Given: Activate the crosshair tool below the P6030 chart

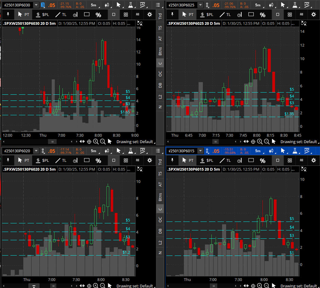Looking at the screenshot, I should [x=89, y=142].
